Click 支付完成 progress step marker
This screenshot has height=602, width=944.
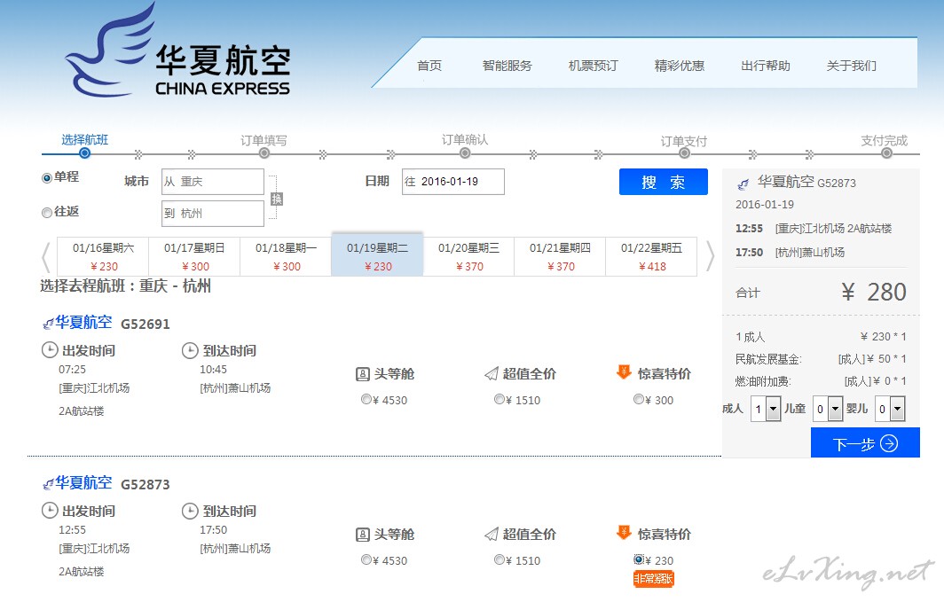click(x=886, y=152)
